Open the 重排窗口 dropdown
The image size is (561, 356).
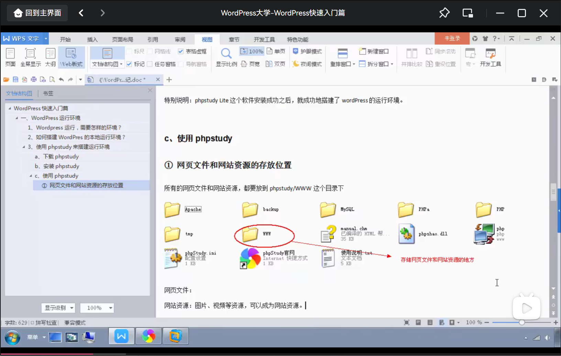(x=343, y=64)
